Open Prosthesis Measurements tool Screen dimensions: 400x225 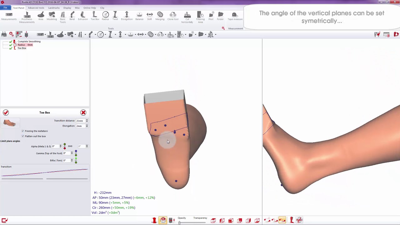point(27,17)
